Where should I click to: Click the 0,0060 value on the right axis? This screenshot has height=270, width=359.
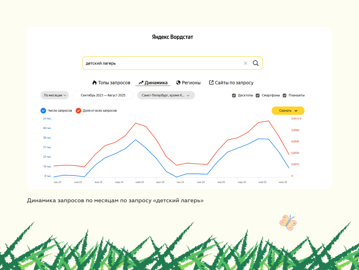point(295,130)
